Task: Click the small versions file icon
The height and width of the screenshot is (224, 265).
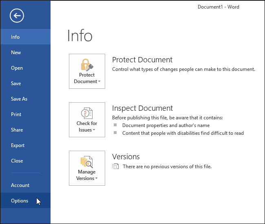Action: click(116, 167)
